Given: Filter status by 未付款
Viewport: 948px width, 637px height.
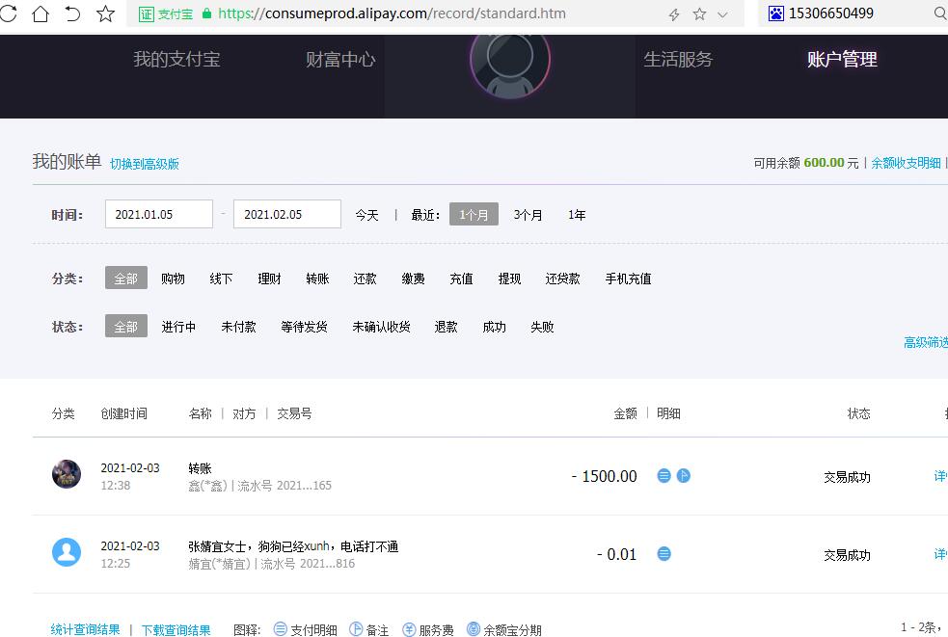Looking at the screenshot, I should tap(239, 327).
